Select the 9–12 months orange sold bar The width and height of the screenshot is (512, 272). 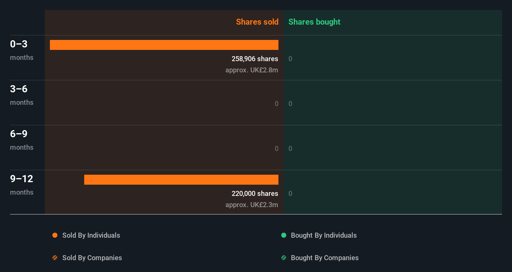click(181, 180)
